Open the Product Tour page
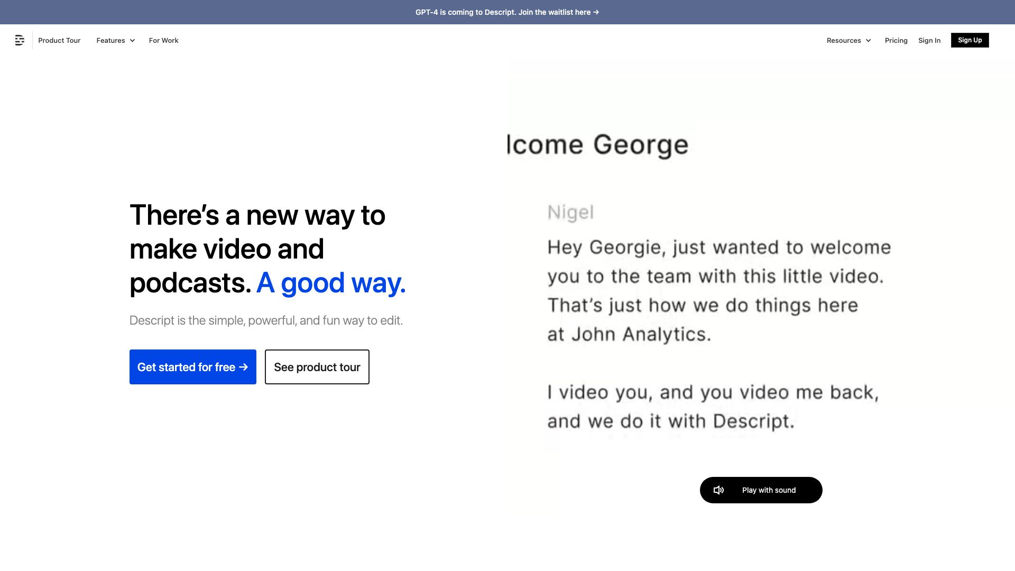 59,40
